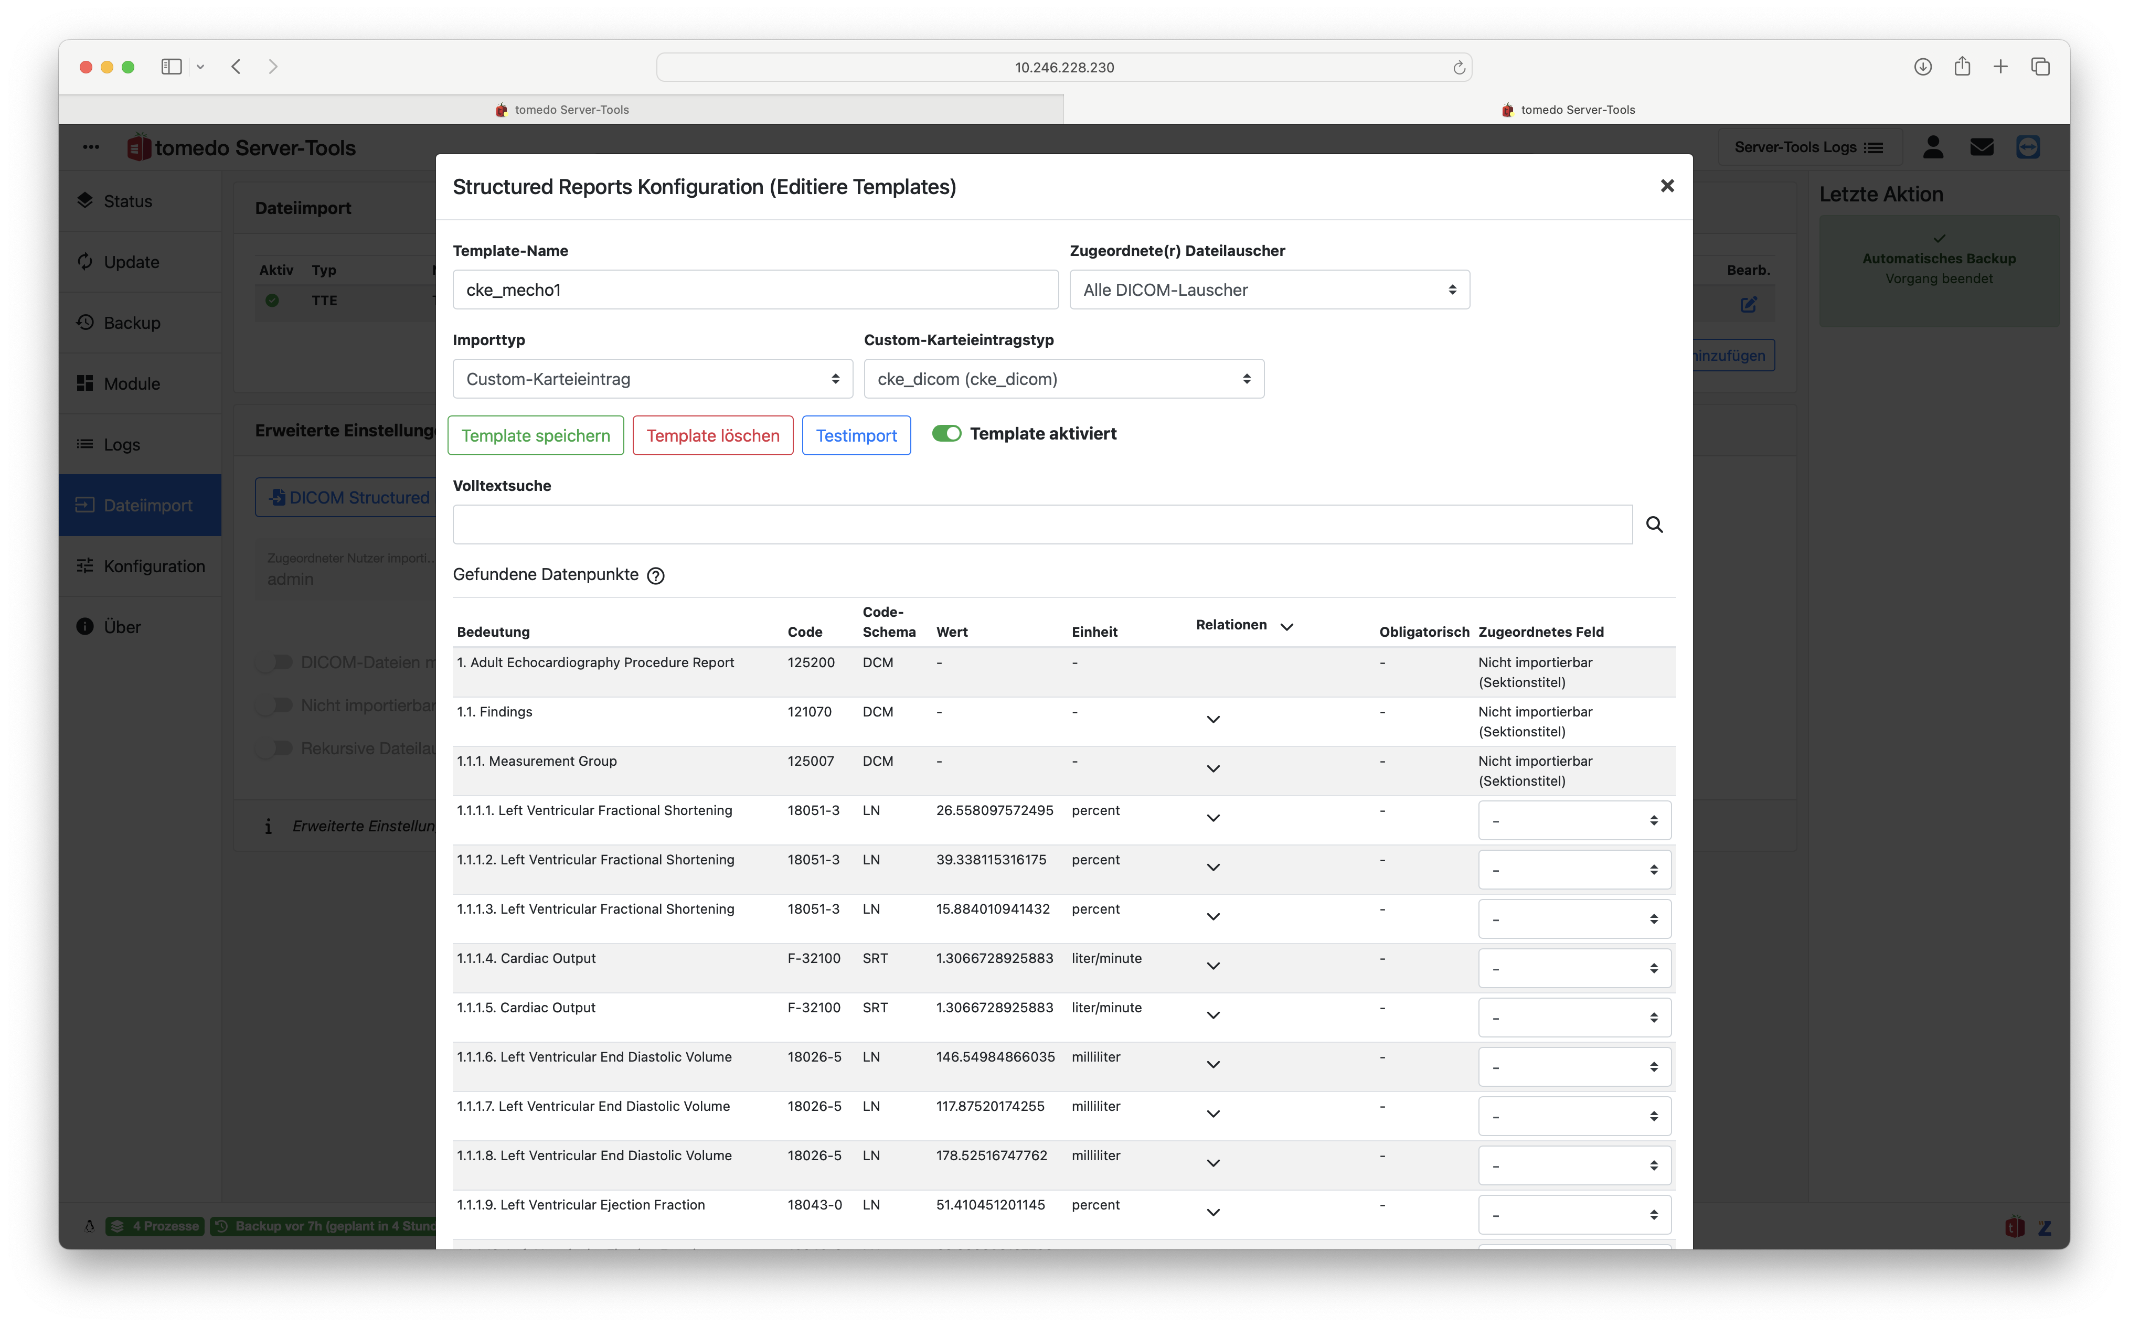Click the tomedo logo icon in footer
2129x1327 pixels.
pyautogui.click(x=2014, y=1227)
